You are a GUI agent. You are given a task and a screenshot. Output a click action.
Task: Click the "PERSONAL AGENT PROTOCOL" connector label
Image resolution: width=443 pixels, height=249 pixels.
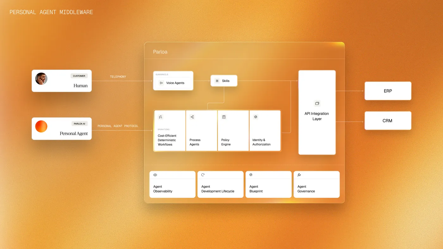pos(118,126)
